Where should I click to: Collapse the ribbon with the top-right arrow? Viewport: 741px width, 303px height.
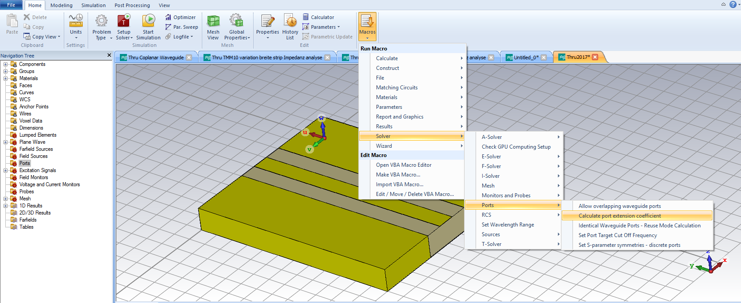coord(723,4)
